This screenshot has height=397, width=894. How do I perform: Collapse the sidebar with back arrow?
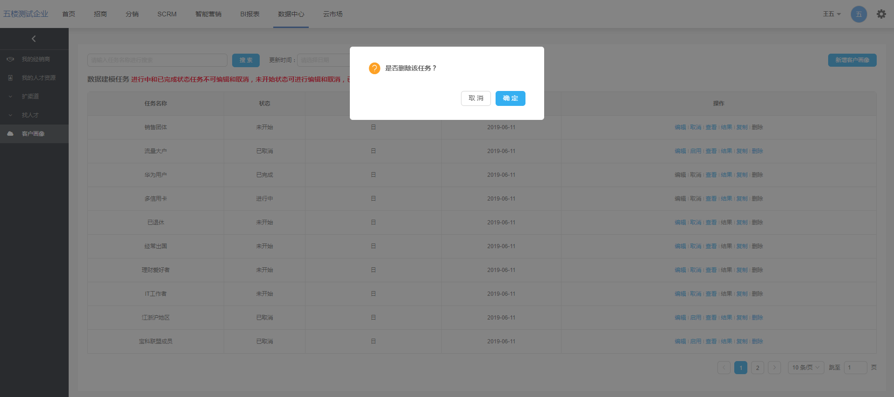click(34, 39)
